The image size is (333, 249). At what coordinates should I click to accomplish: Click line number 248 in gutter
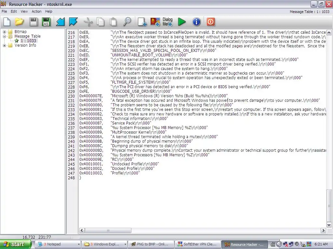(x=71, y=178)
